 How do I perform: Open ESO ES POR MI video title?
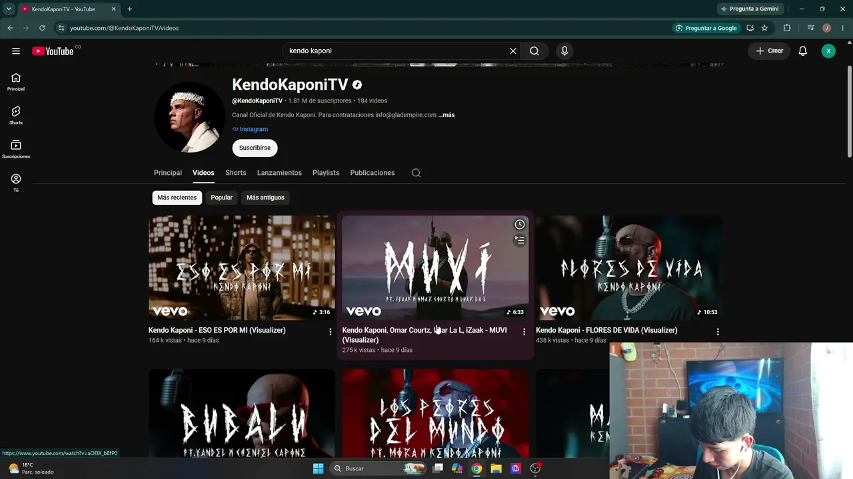point(217,330)
